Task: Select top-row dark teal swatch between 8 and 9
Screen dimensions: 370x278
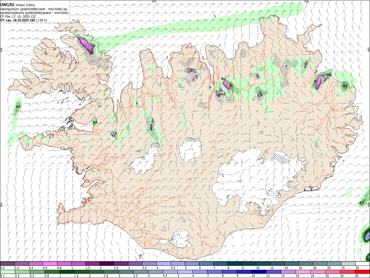Action: 234,264
